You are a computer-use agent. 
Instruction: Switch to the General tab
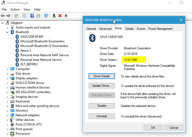click(91, 29)
